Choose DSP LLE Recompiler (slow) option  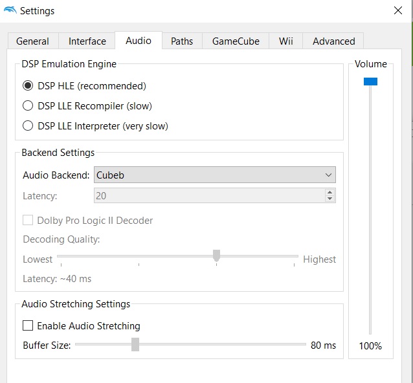(x=28, y=105)
